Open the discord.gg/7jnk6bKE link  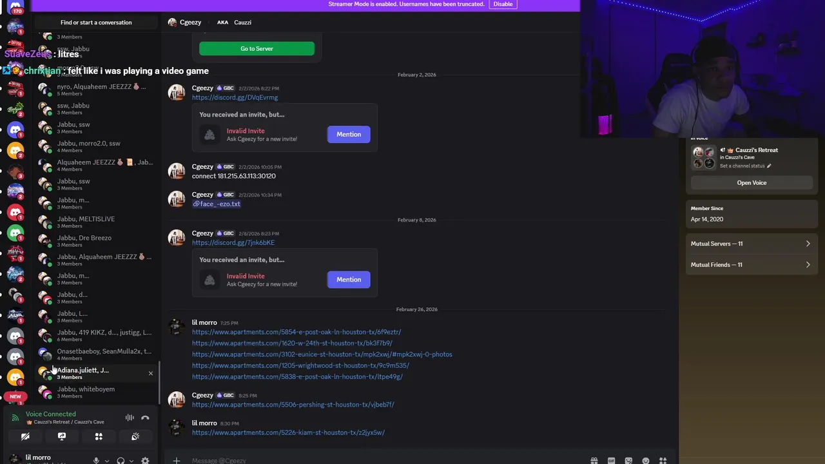click(233, 243)
